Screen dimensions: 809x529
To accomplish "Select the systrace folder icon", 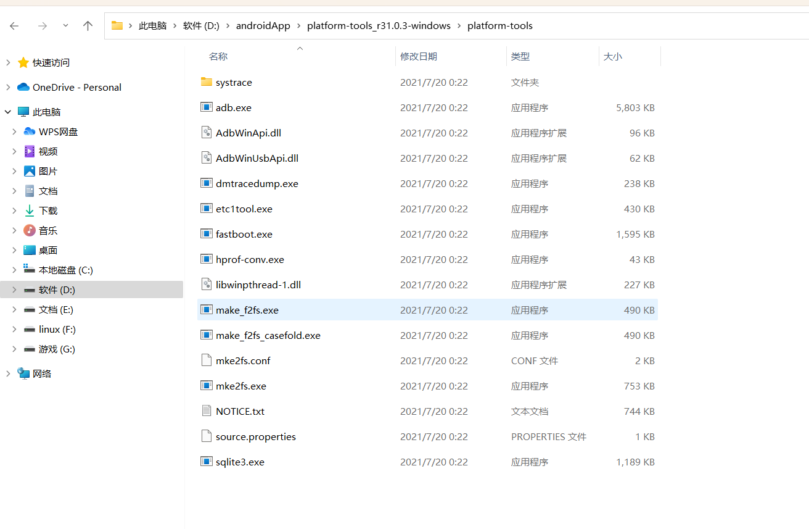I will (207, 82).
